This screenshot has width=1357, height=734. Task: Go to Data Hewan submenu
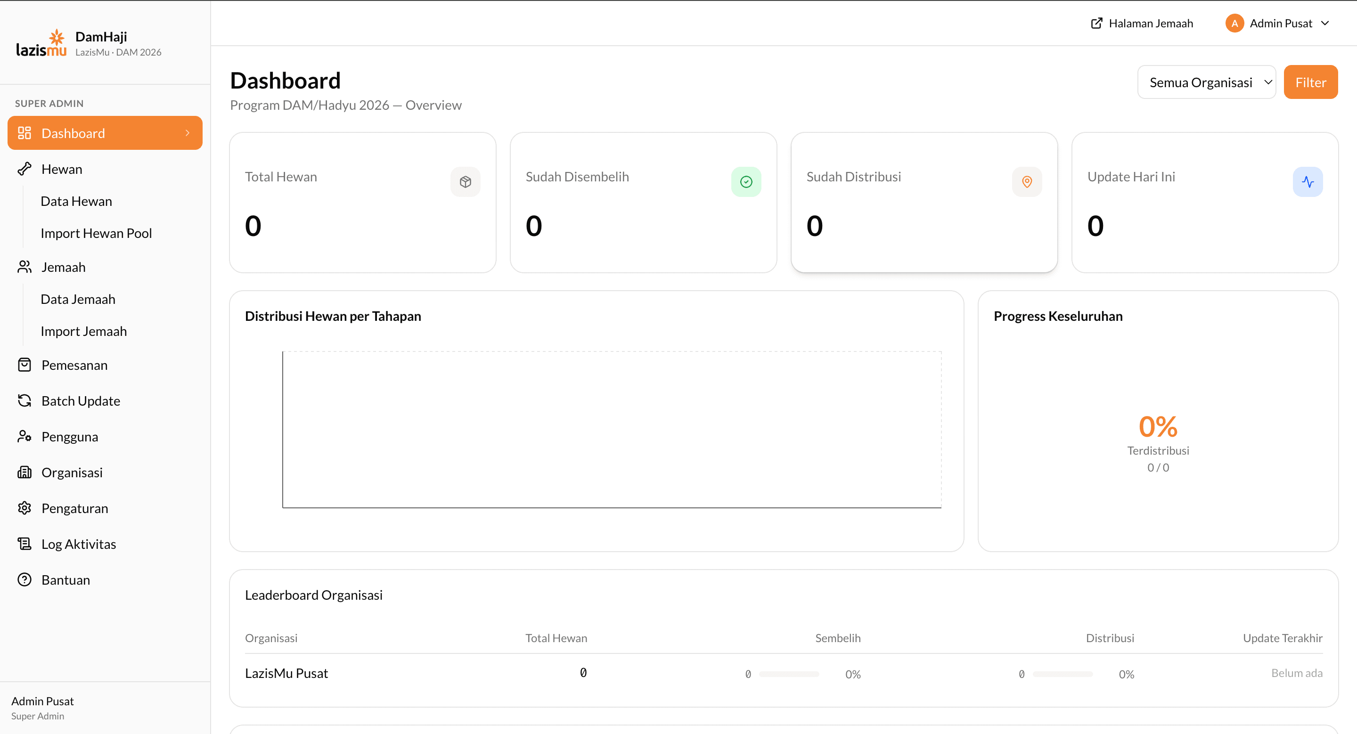pyautogui.click(x=76, y=201)
